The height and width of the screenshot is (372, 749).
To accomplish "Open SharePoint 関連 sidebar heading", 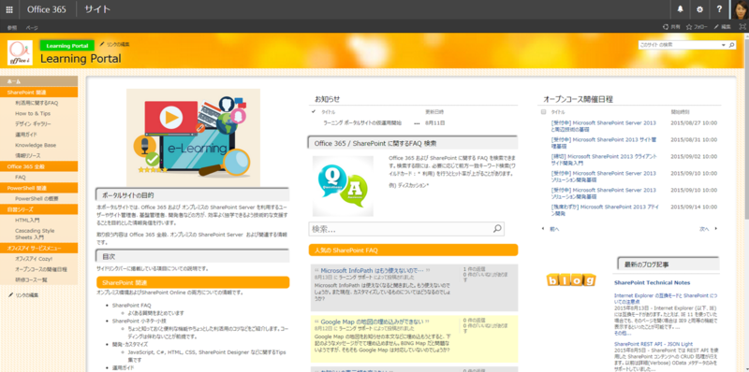I will (x=26, y=92).
